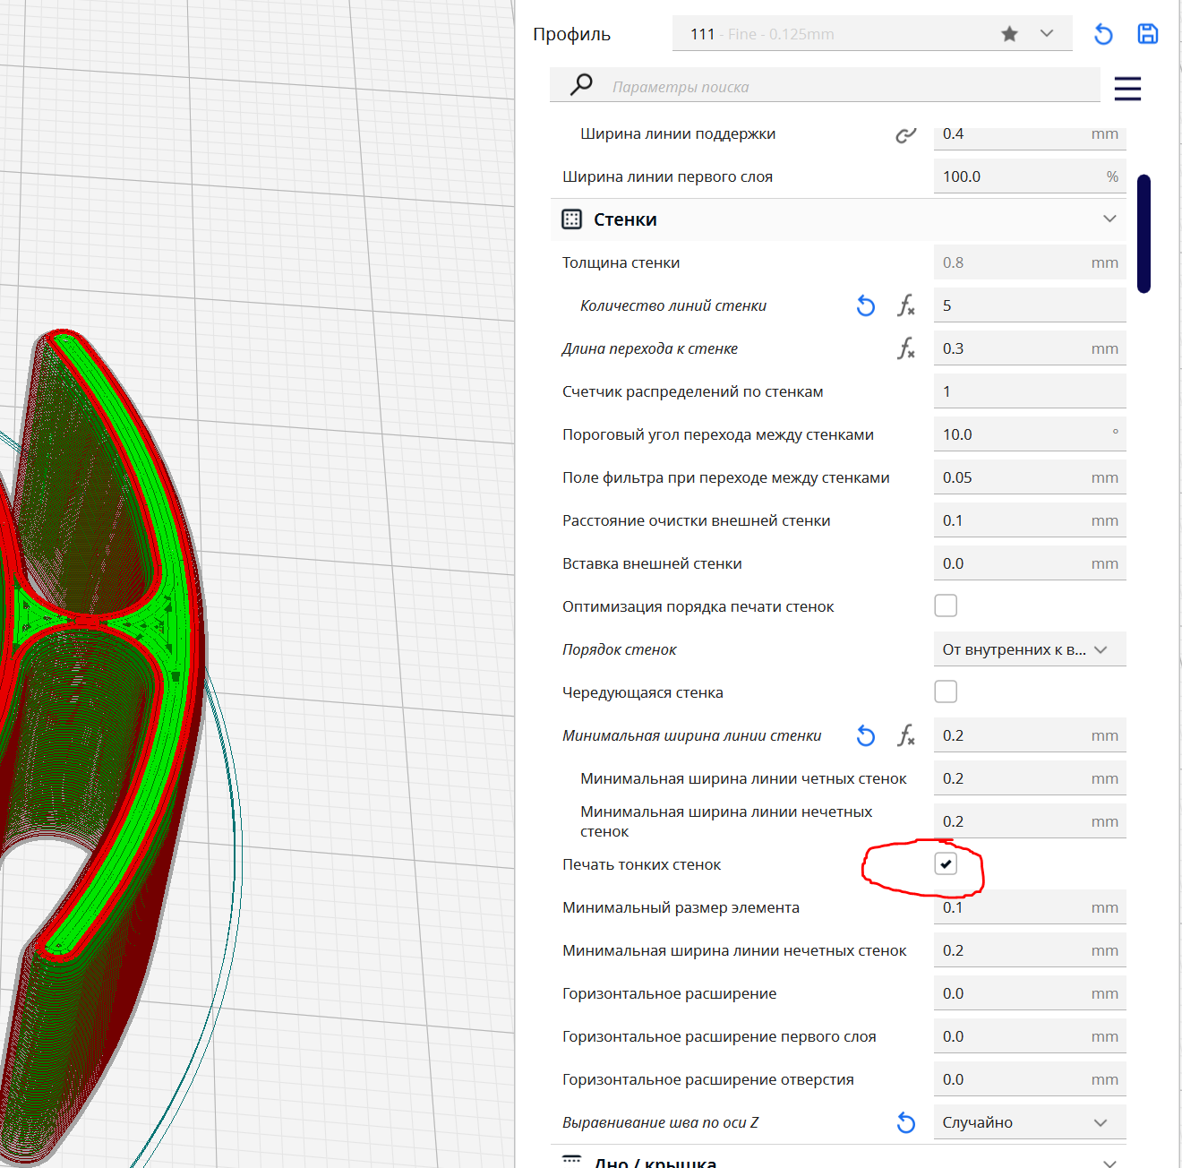
Task: Enable wall print order optimization checkbox
Action: coord(946,606)
